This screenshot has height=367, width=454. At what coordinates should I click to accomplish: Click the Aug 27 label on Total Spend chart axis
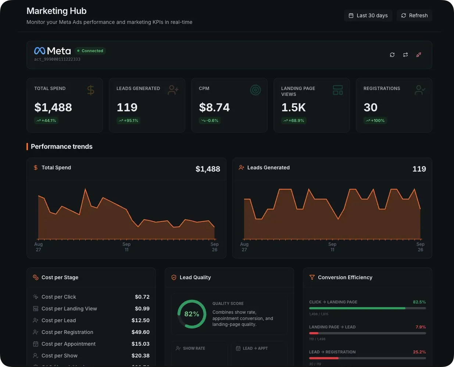point(38,247)
